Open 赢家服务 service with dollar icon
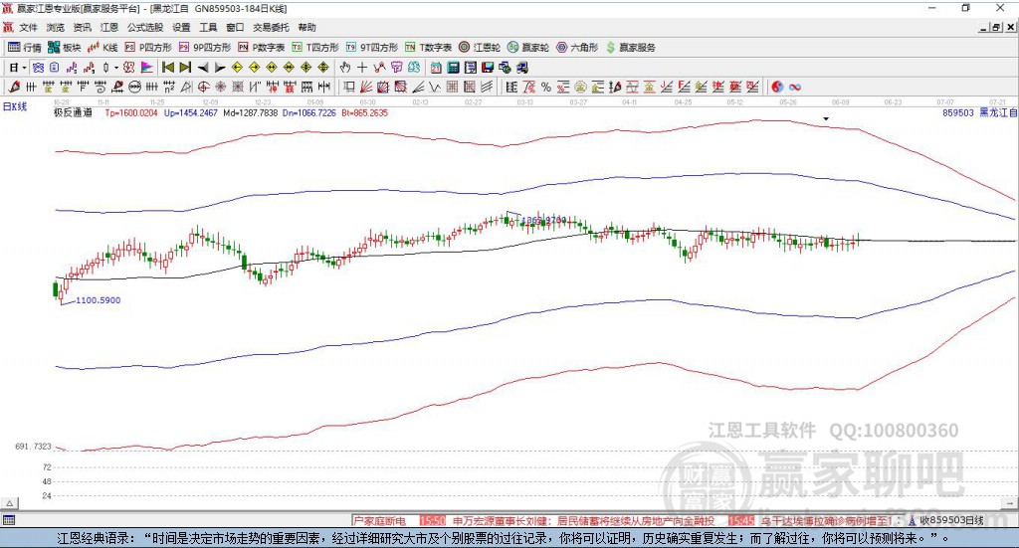The width and height of the screenshot is (1019, 548). click(630, 48)
